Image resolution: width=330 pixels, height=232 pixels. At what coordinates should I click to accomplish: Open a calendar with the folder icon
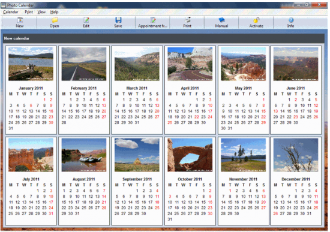click(x=55, y=20)
